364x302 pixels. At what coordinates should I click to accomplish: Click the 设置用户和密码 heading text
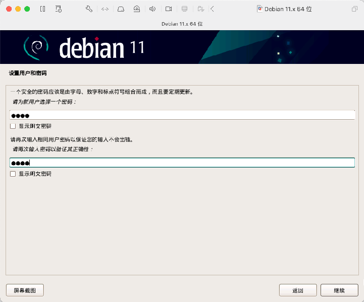[x=28, y=73]
